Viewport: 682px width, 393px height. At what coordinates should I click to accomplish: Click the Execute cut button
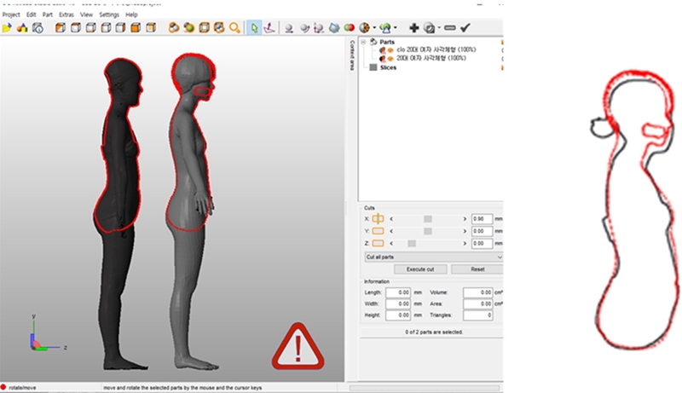coord(414,269)
